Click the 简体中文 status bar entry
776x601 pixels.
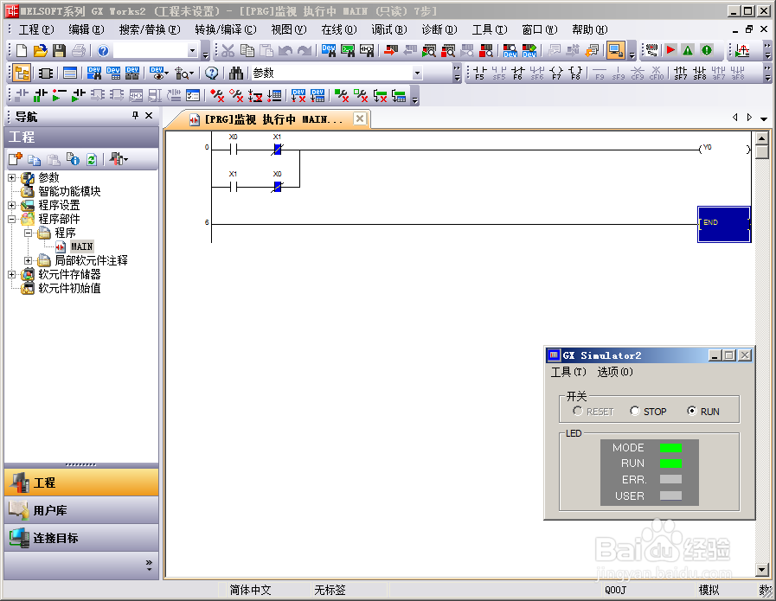[250, 590]
